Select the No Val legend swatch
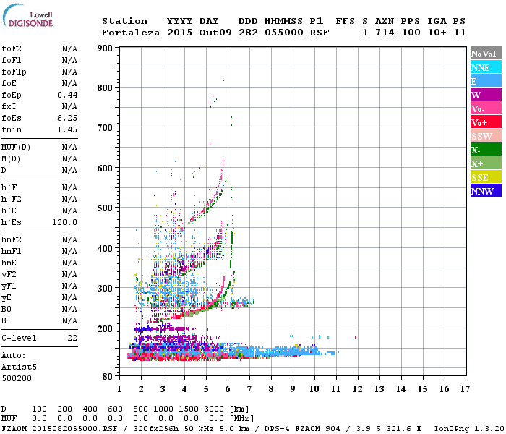 point(486,54)
